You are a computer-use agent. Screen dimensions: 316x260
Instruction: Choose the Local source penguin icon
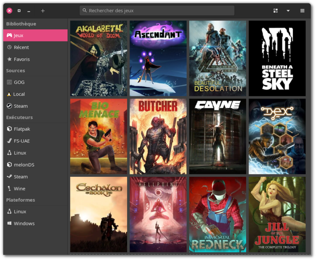pyautogui.click(x=9, y=94)
